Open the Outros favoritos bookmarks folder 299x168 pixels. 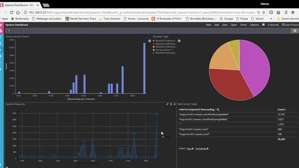(288, 19)
